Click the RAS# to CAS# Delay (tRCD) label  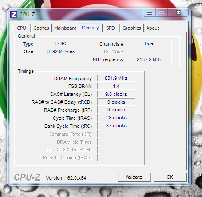coord(62,102)
